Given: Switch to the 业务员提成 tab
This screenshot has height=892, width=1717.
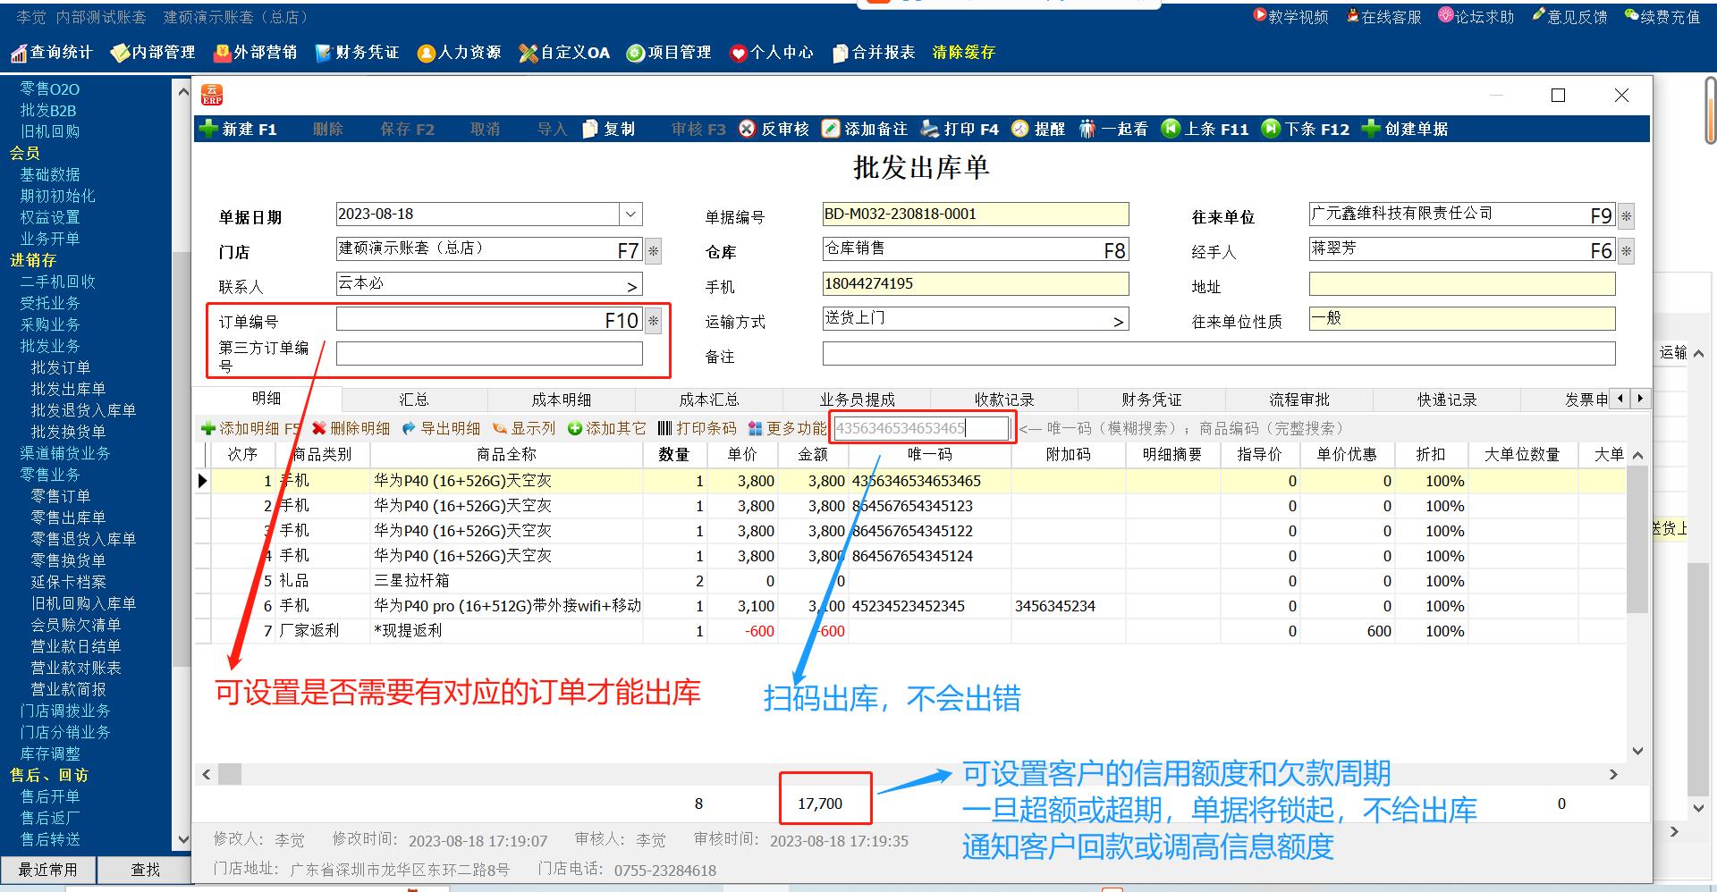Looking at the screenshot, I should coord(857,400).
